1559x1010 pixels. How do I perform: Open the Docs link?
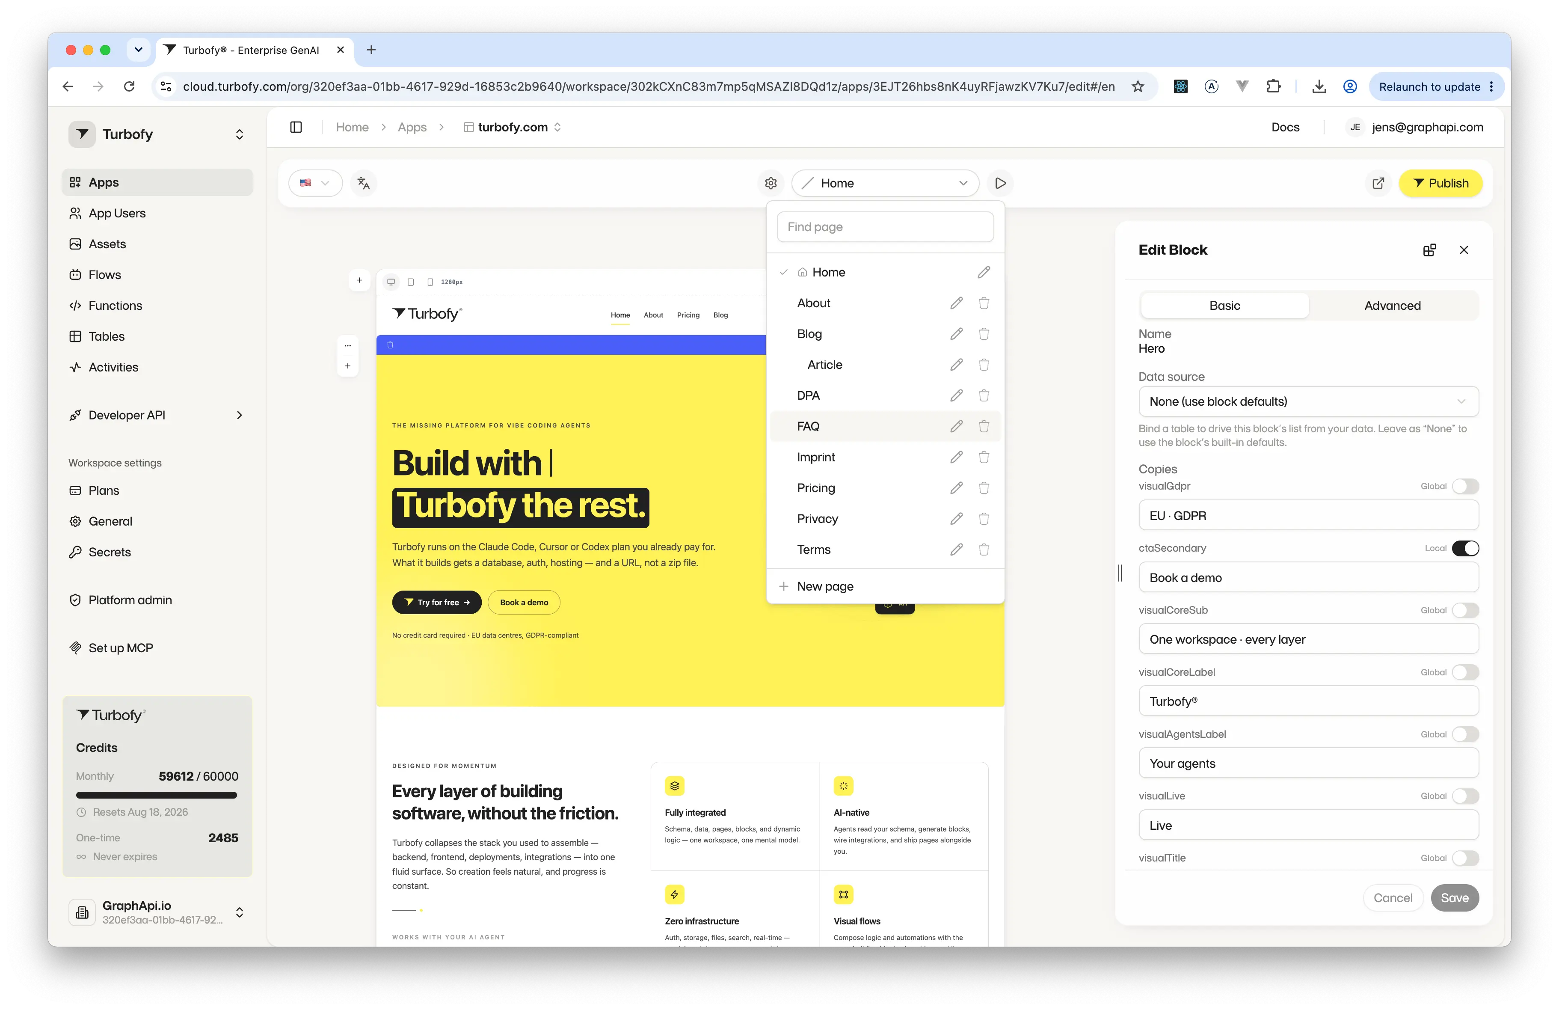click(x=1284, y=127)
